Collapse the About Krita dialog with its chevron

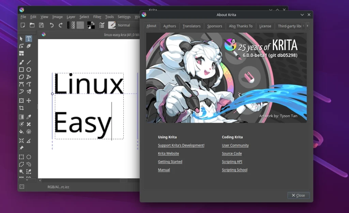[x=302, y=15]
